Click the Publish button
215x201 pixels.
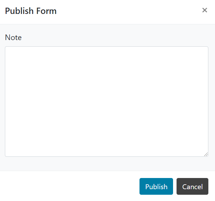156,186
